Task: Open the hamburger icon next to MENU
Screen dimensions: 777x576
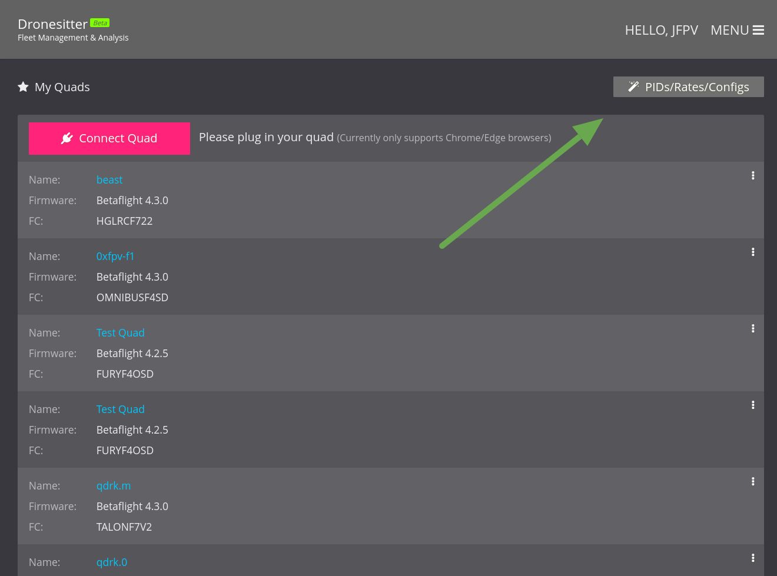Action: tap(758, 29)
